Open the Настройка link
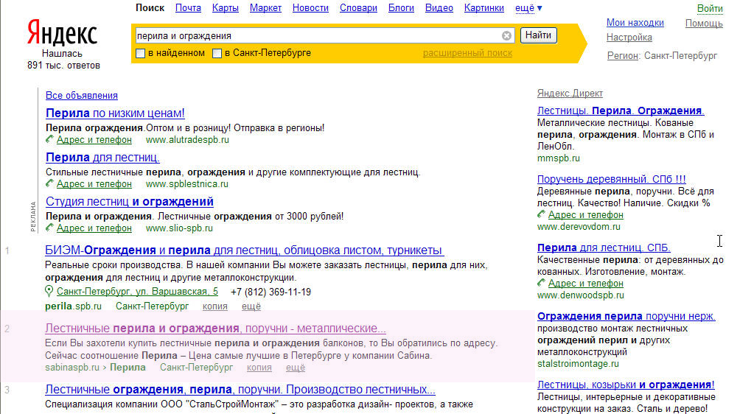Image resolution: width=740 pixels, height=414 pixels. (x=629, y=38)
